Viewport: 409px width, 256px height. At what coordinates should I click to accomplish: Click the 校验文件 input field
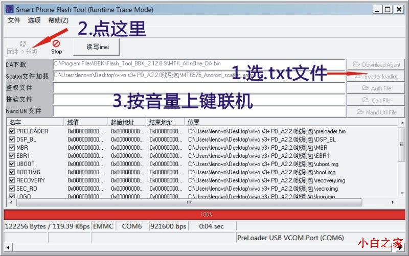(x=199, y=100)
